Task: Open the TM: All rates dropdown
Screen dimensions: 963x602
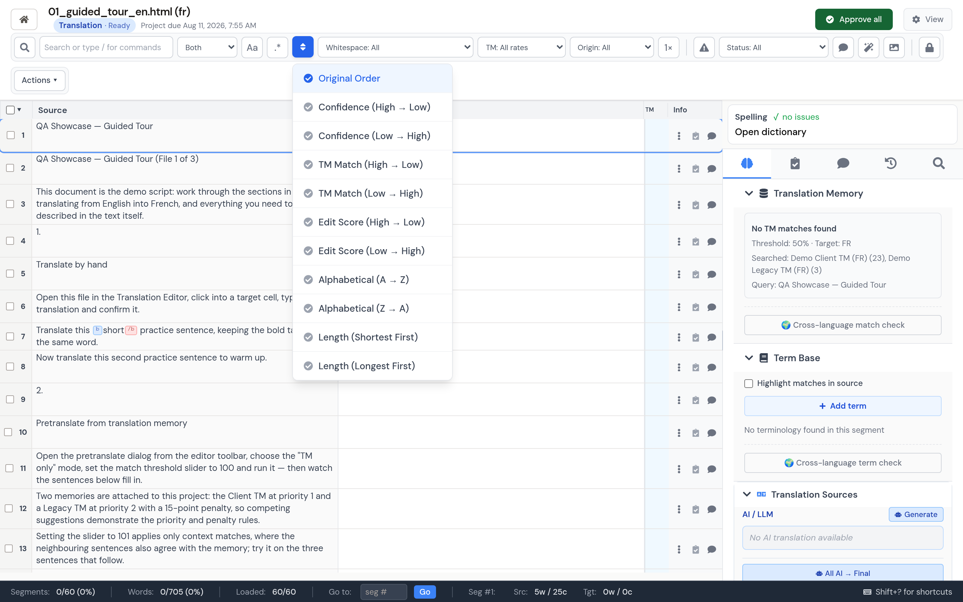Action: (521, 47)
